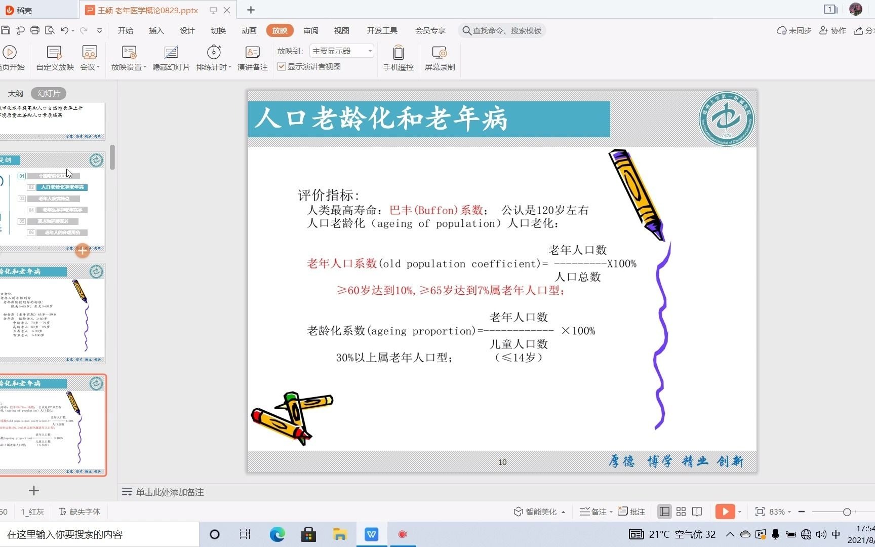Screen dimensions: 875x547
Task: Toggle 显示演讲者视图 checkbox
Action: tap(282, 66)
